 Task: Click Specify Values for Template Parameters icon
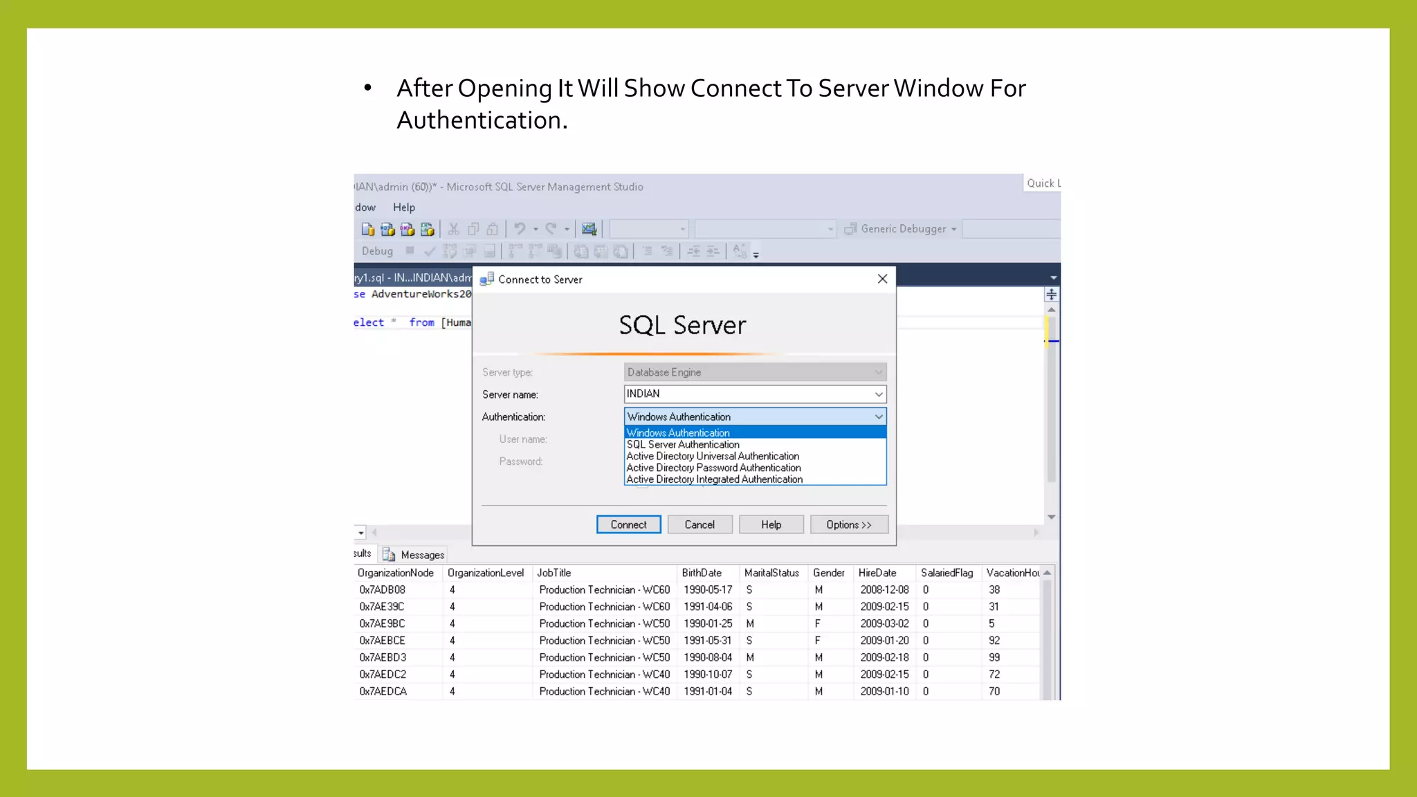(740, 251)
